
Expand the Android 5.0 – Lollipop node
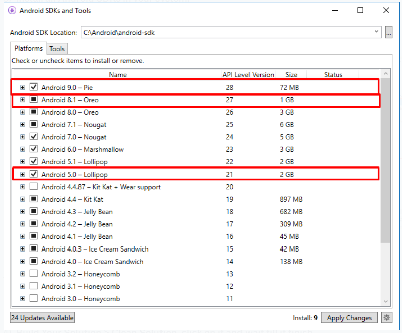click(x=23, y=175)
